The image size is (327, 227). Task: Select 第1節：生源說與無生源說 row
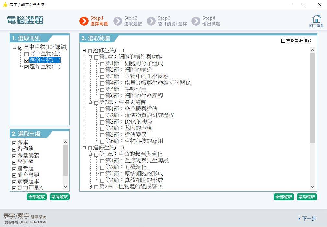pos(137,161)
